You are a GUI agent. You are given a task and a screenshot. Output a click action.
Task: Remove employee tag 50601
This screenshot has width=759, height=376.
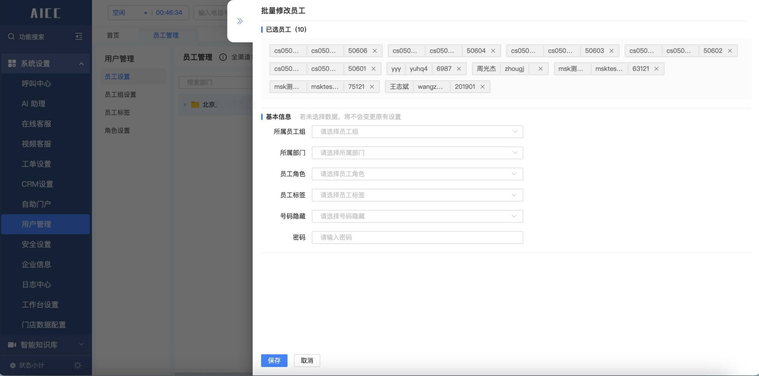[x=374, y=69]
